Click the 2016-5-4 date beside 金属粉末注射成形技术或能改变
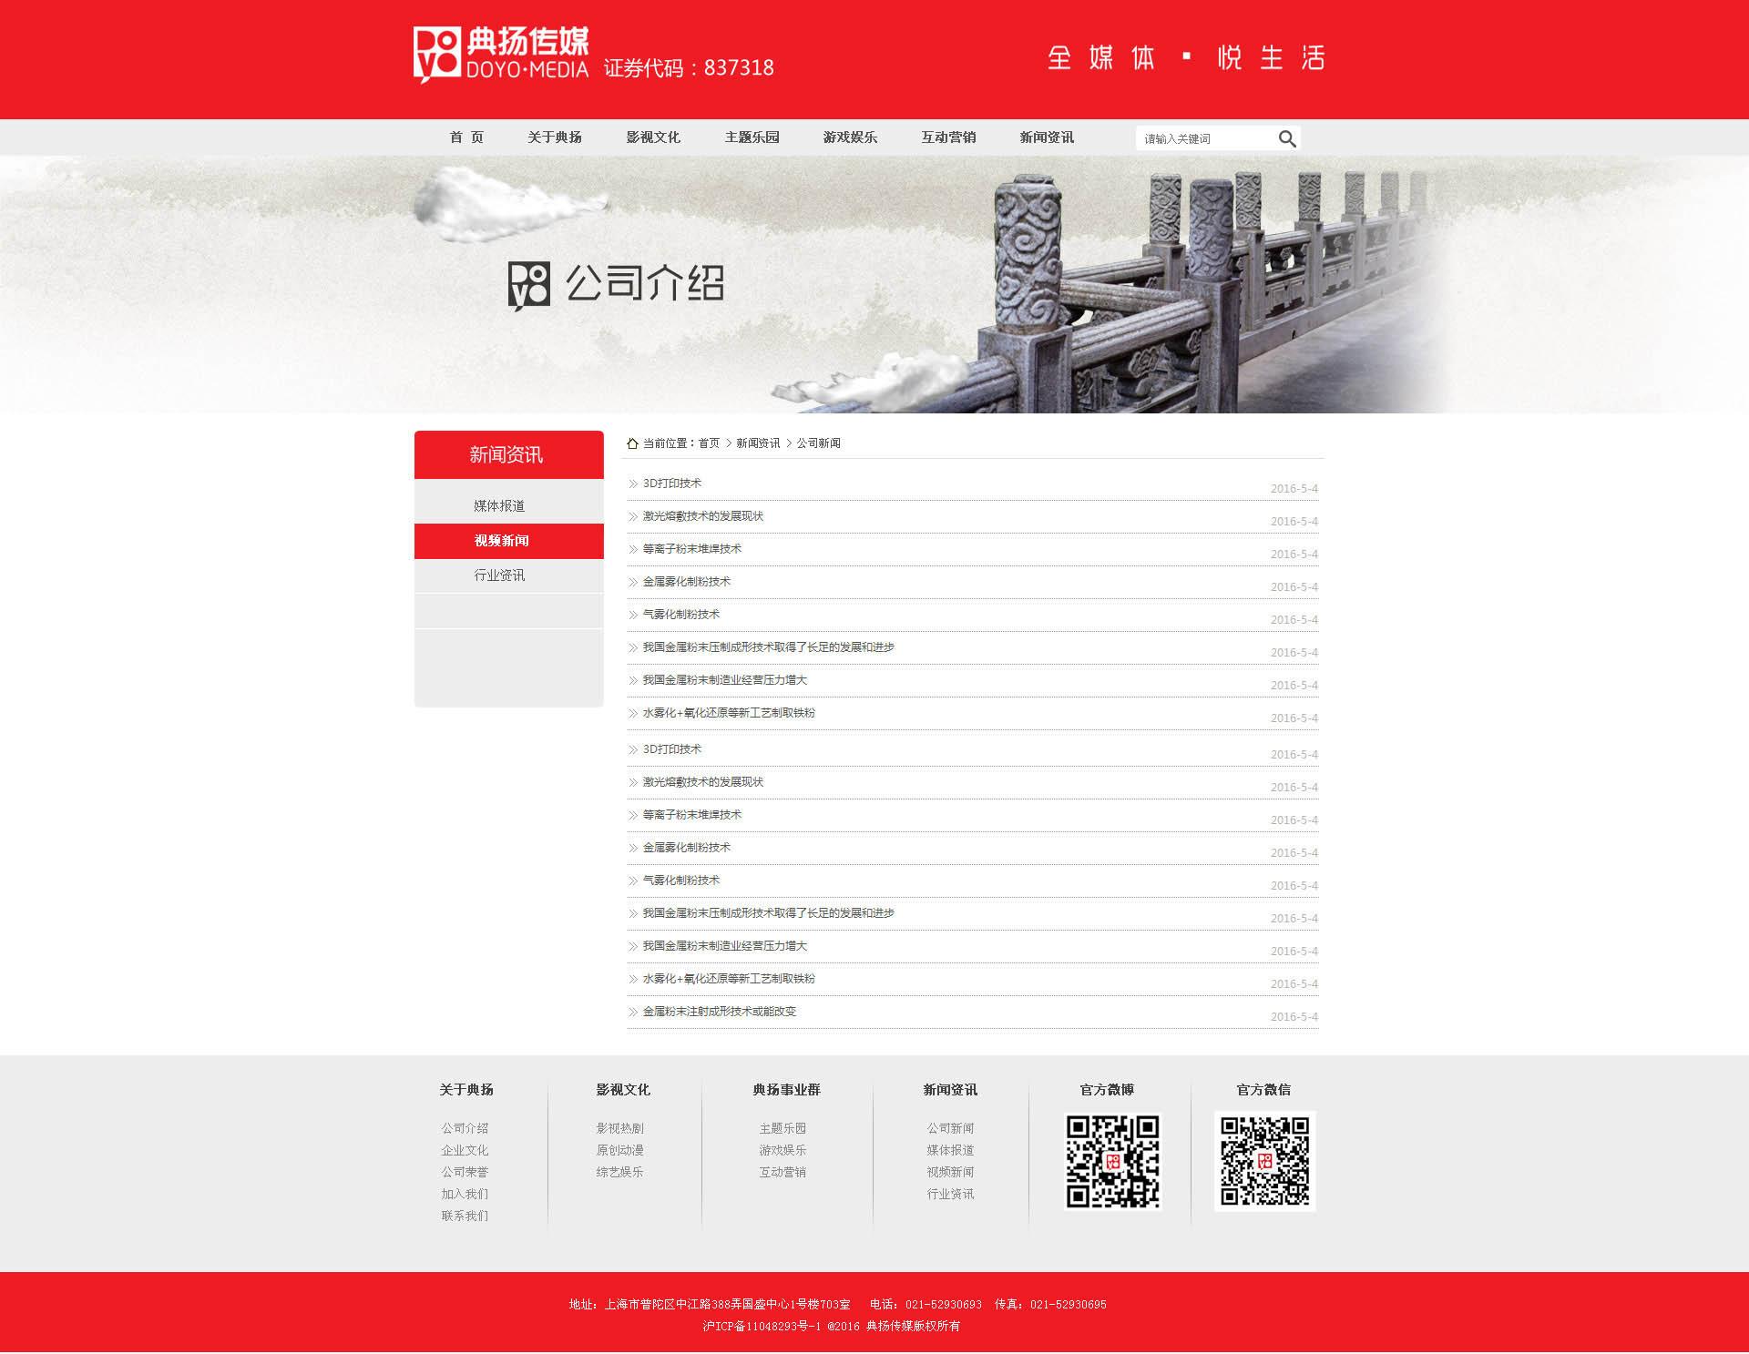The height and width of the screenshot is (1354, 1749). (1294, 1017)
